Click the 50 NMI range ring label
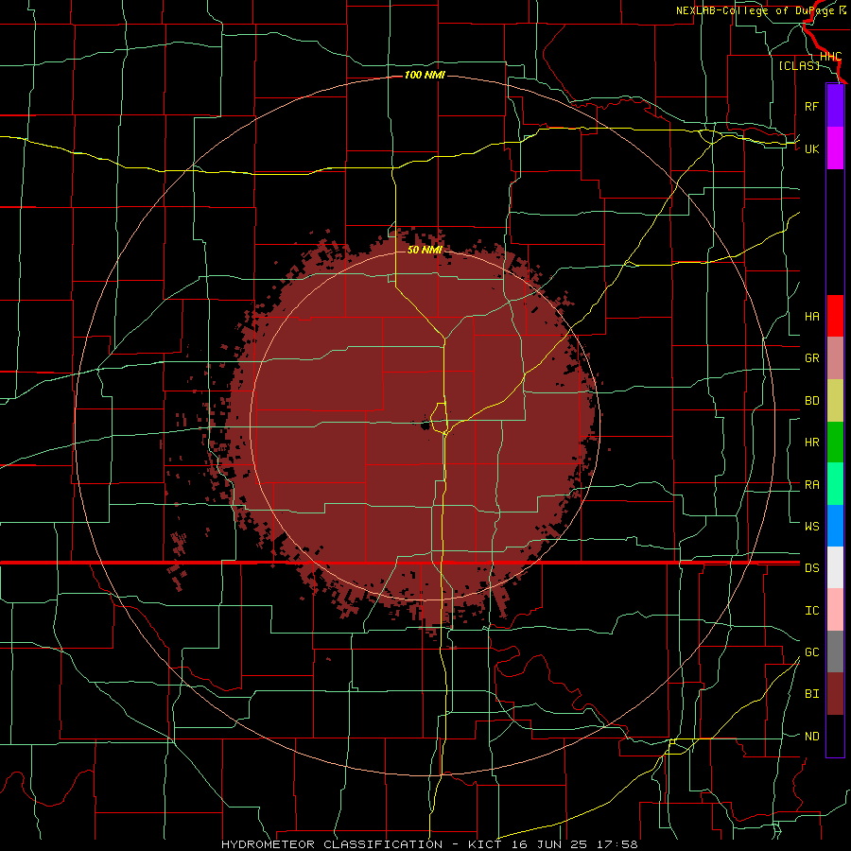This screenshot has height=851, width=851. pos(425,250)
